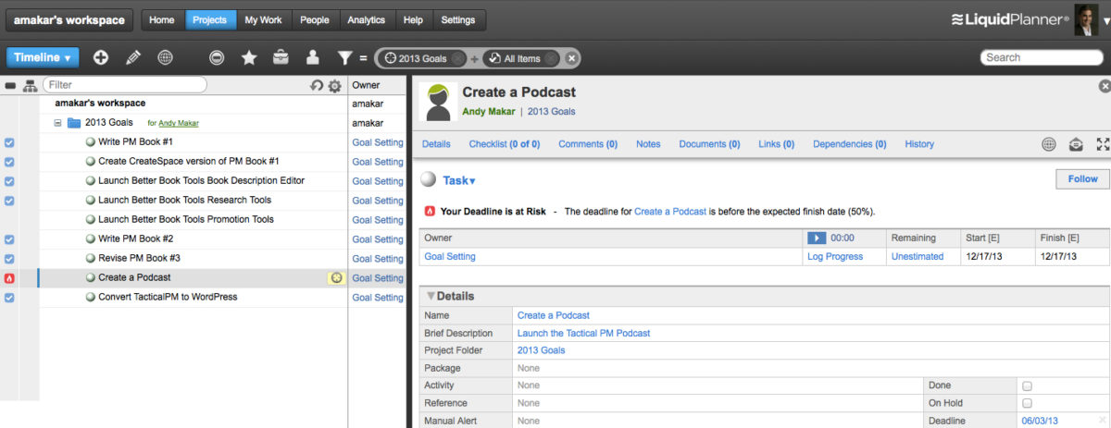Close the Create a Podcast detail panel
This screenshot has height=428, width=1111.
click(1104, 86)
